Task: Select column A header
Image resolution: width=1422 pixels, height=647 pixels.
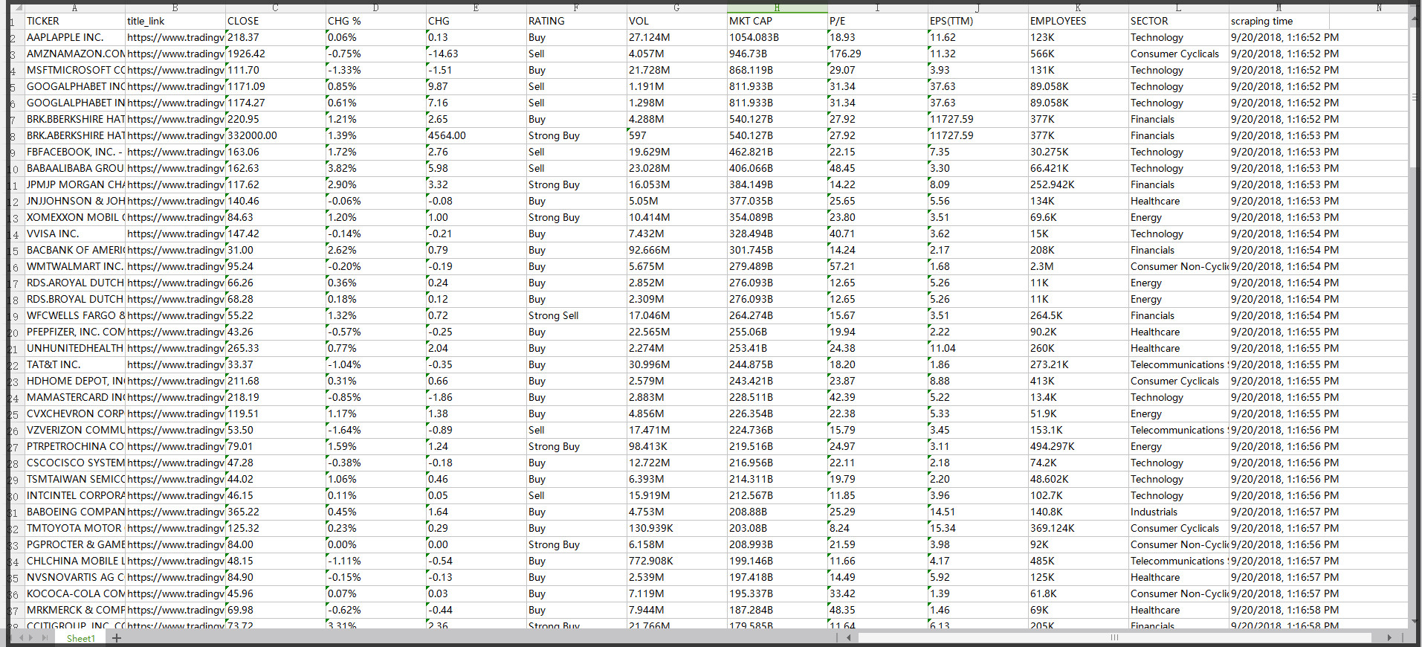Action: point(74,8)
